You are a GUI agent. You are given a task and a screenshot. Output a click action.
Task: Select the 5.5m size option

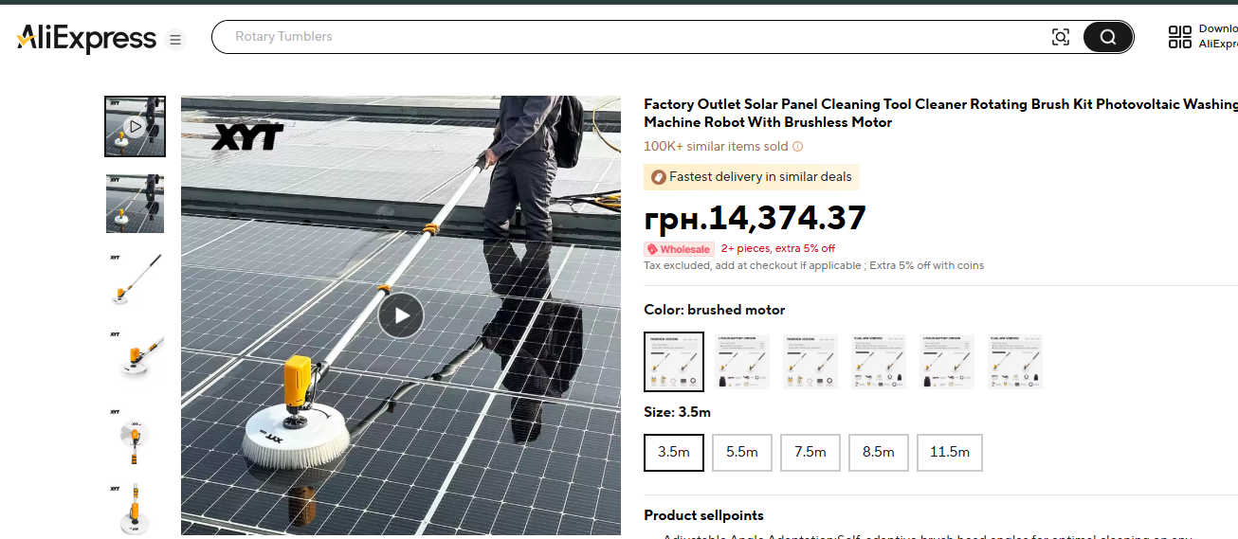(741, 452)
